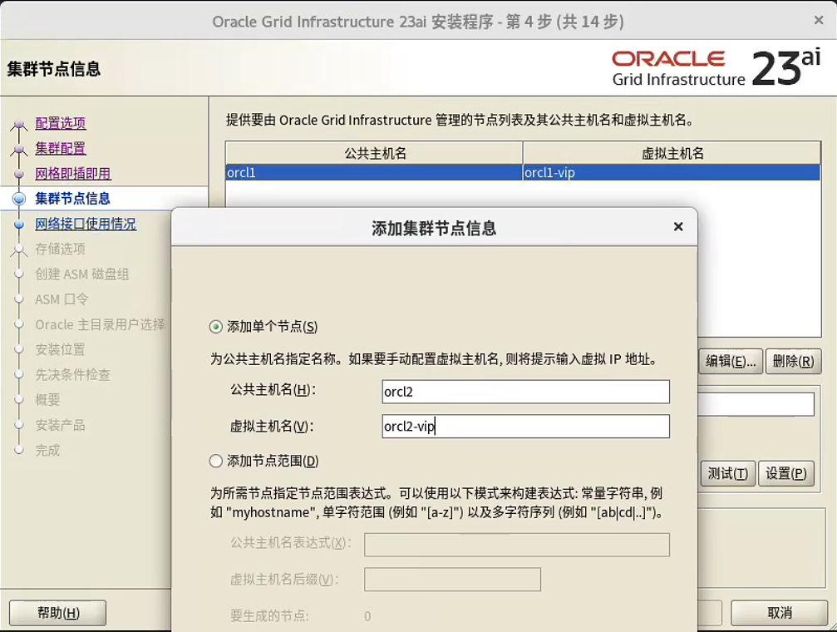The width and height of the screenshot is (837, 632).
Task: Click the 虚拟主机名 column header
Action: (x=672, y=153)
